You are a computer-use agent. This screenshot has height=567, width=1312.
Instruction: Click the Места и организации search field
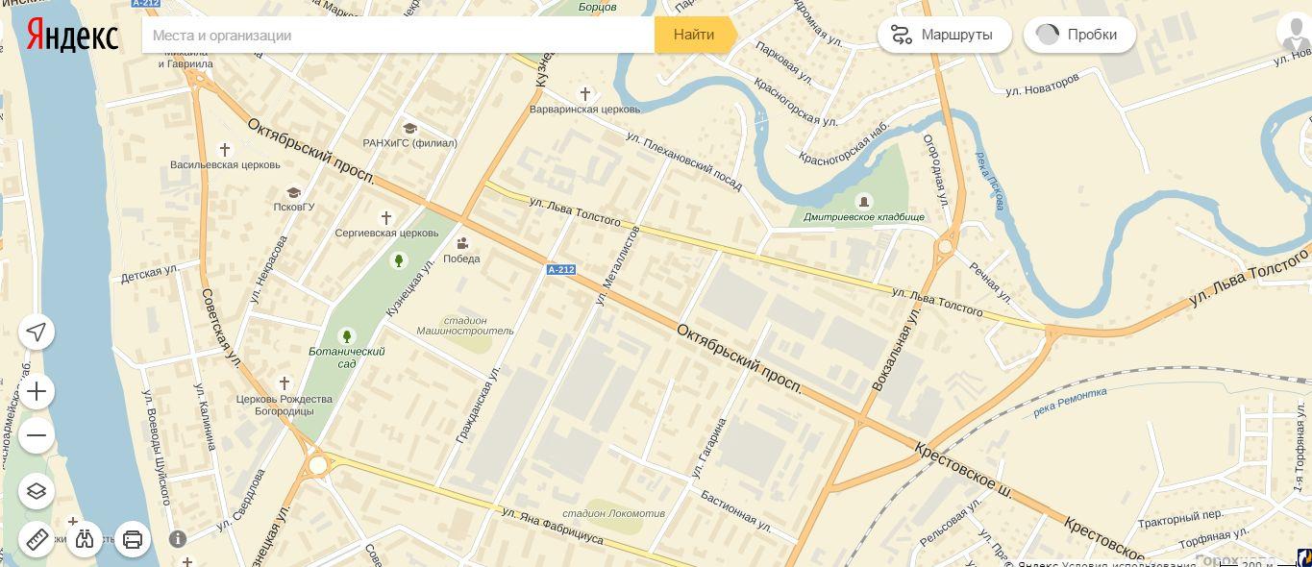pyautogui.click(x=398, y=36)
